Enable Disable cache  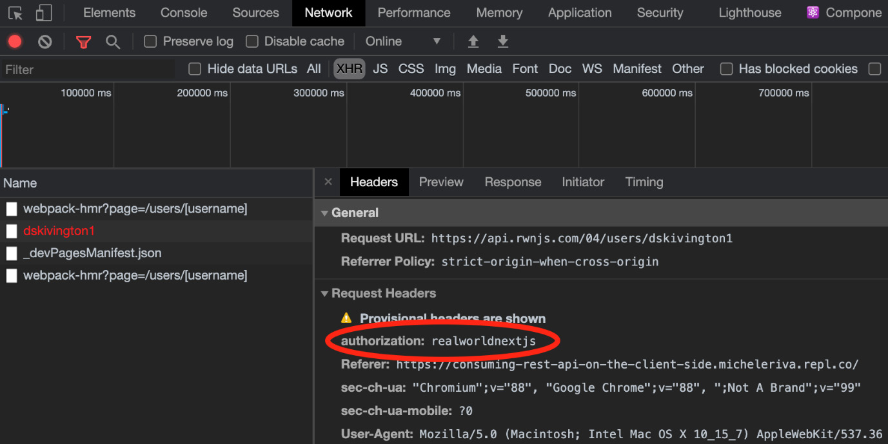coord(252,41)
